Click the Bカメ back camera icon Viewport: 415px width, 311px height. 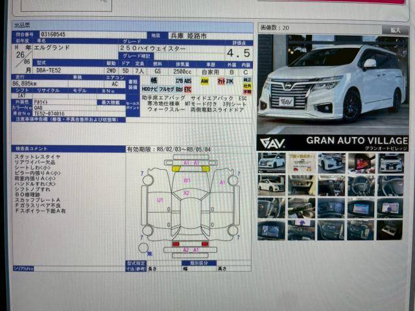coord(178,89)
